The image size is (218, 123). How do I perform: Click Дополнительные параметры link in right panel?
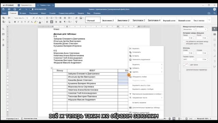(197, 70)
